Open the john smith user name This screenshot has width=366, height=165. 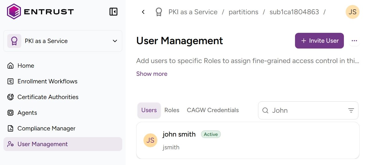[x=179, y=134]
